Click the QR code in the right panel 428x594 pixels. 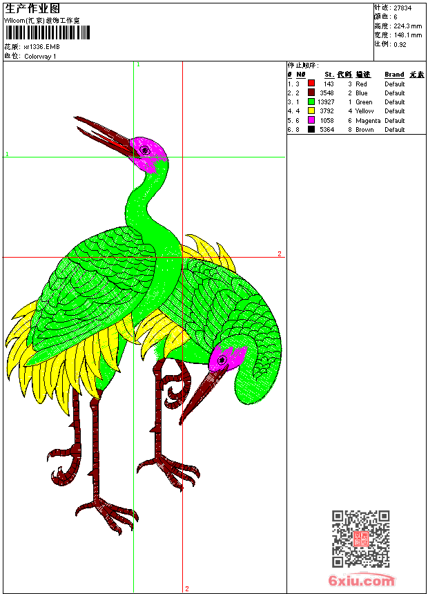[x=361, y=539]
